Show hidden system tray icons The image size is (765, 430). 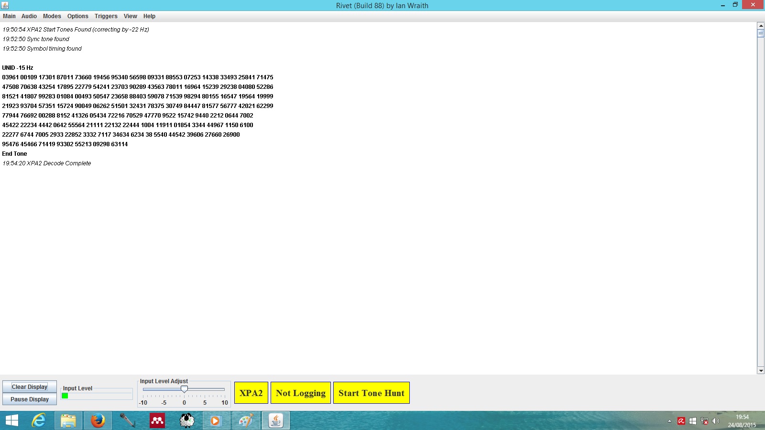(x=669, y=421)
